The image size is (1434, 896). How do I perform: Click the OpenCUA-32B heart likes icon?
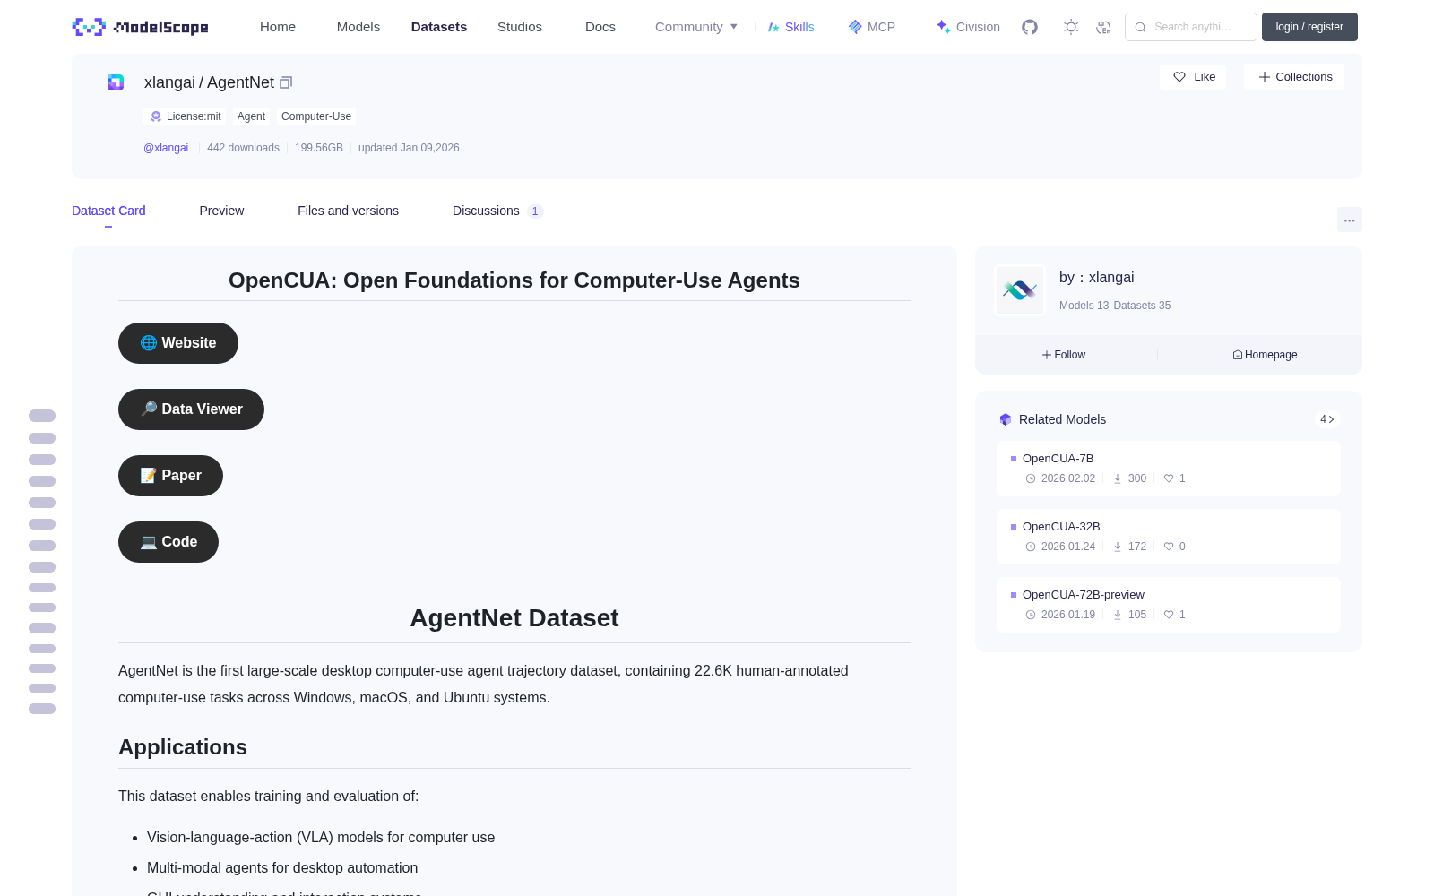coord(1169,547)
